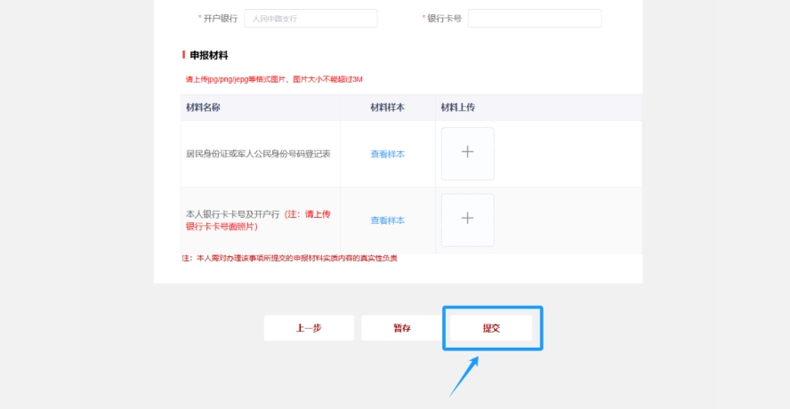Viewport: 790px width, 409px height.
Task: Open 查看样本 link for 本人银行卡 row
Action: click(x=388, y=221)
